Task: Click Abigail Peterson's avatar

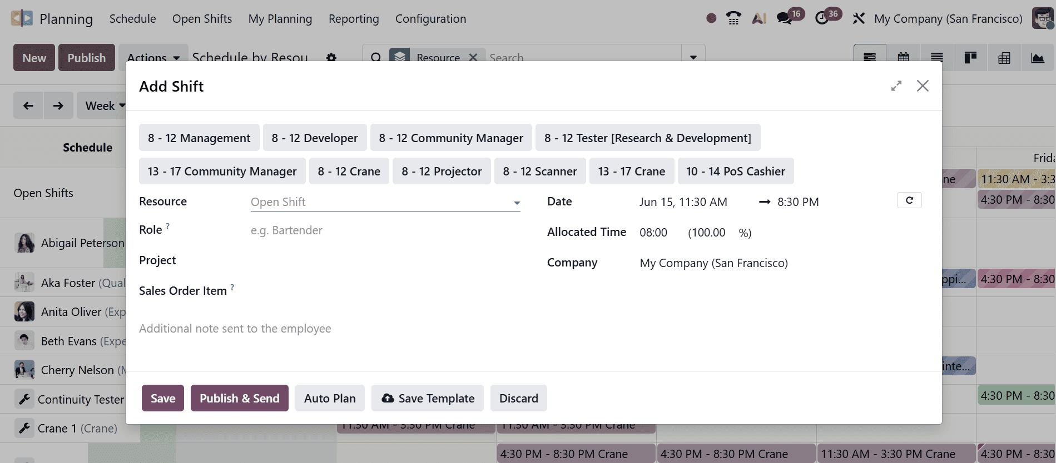Action: [x=24, y=243]
